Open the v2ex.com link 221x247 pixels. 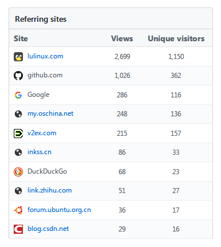(x=42, y=133)
